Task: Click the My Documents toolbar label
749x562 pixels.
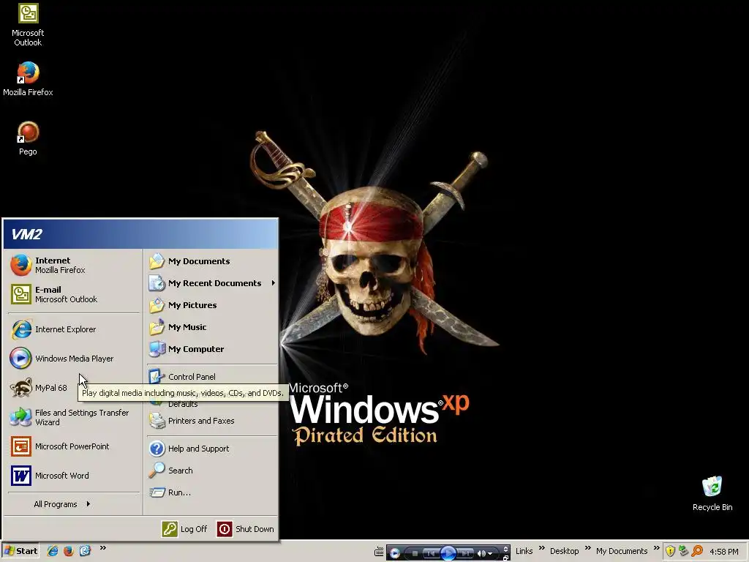Action: click(x=622, y=551)
